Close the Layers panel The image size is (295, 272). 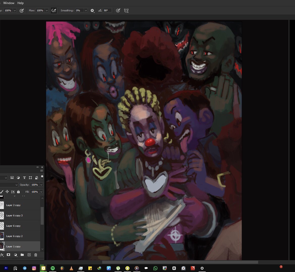click(x=42, y=167)
